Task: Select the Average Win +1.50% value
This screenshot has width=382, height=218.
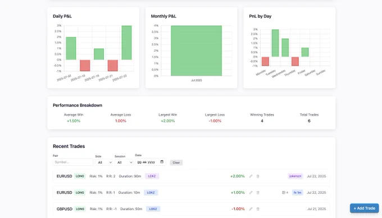Action: 74,121
